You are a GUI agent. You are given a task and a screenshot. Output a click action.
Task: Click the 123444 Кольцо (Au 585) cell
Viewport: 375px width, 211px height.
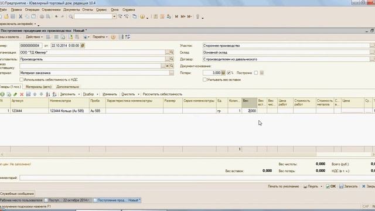click(x=69, y=111)
